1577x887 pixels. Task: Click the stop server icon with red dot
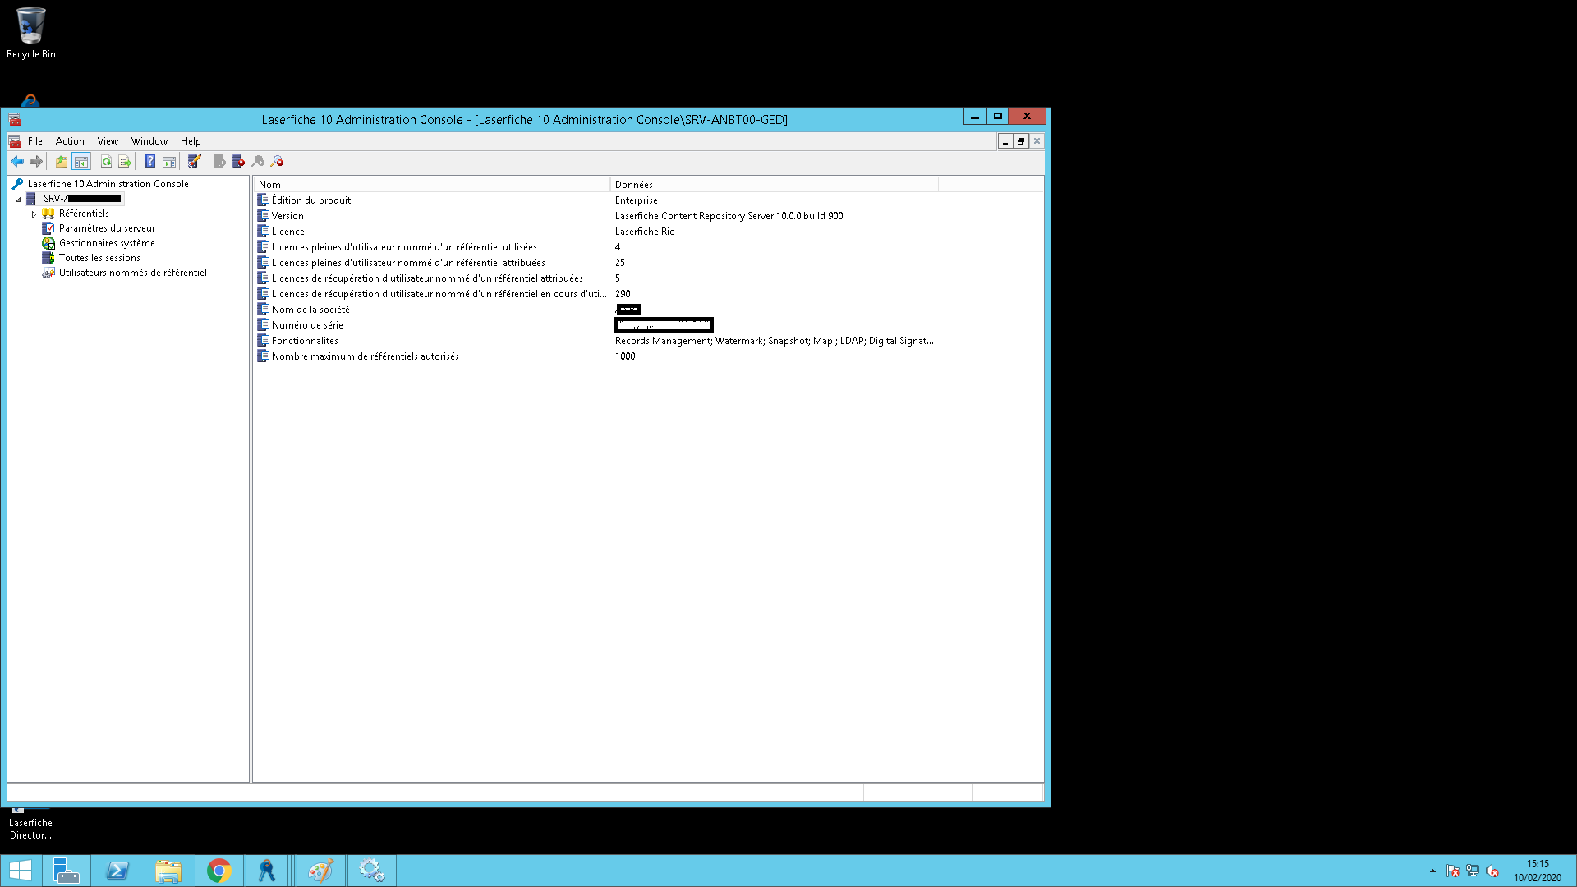pos(238,162)
